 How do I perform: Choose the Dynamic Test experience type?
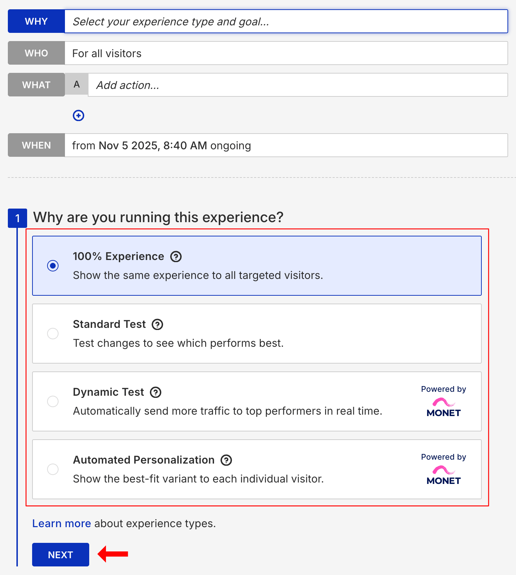(53, 401)
